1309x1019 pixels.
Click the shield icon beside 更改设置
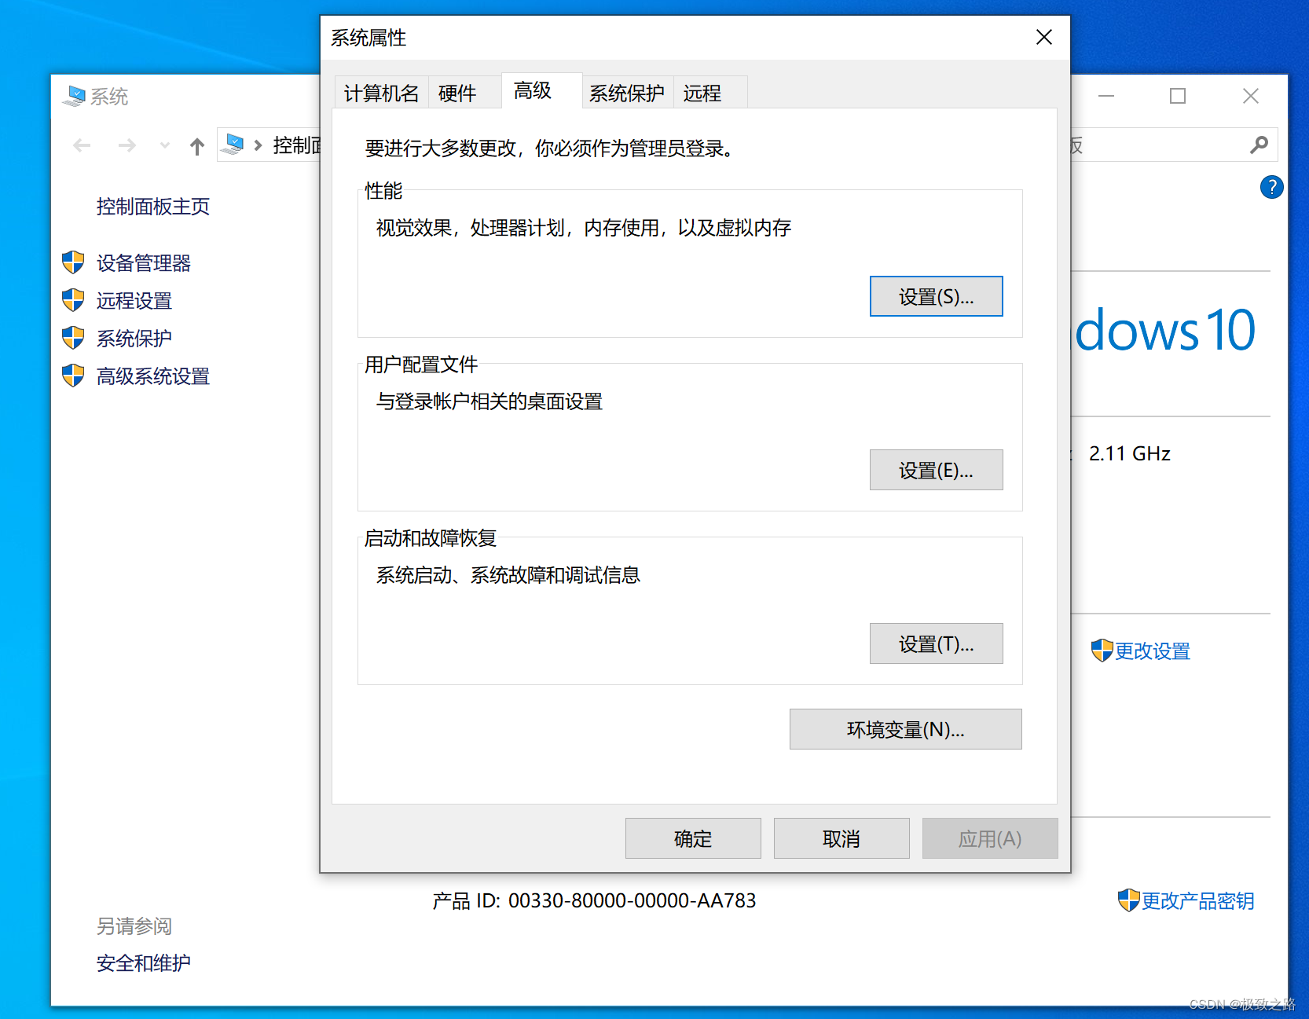tap(1102, 651)
